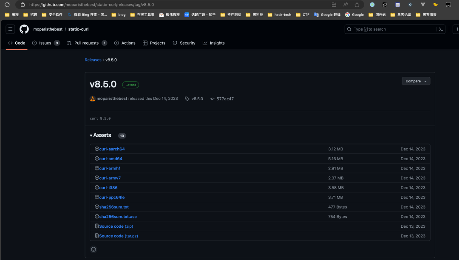Screen dimensions: 459x260
Task: Click the magnifier icon in GitHub search
Action: (x=349, y=29)
